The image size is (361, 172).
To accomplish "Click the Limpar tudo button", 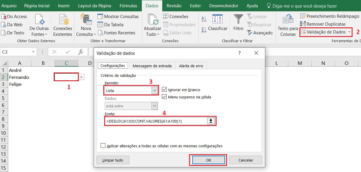I will pos(113,160).
